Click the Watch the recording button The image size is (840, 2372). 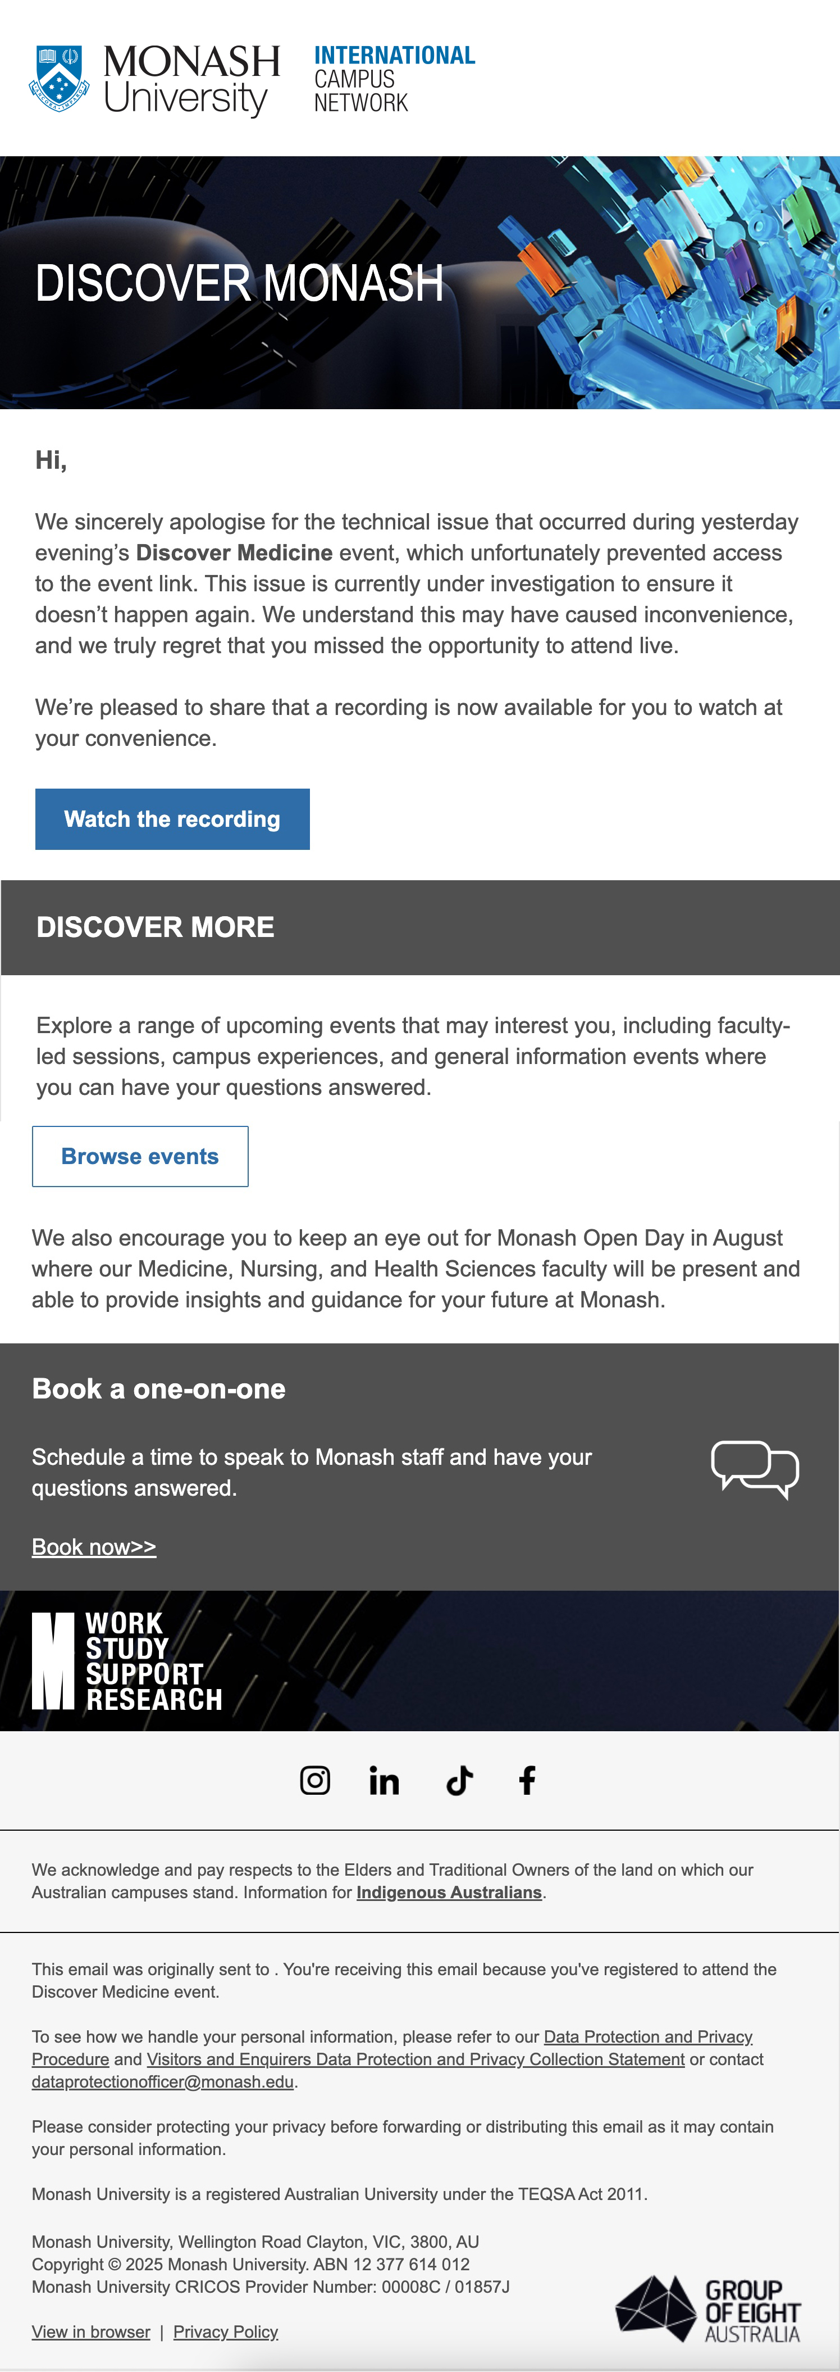(172, 818)
